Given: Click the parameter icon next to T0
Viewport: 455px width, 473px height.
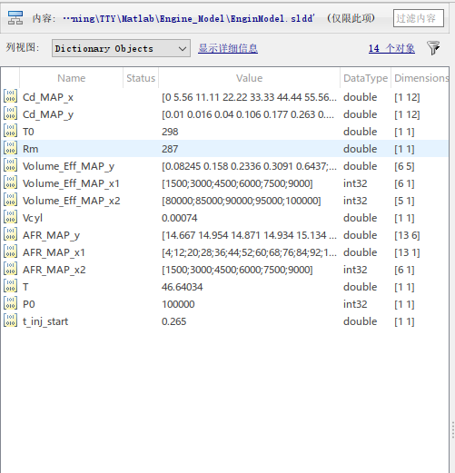Looking at the screenshot, I should (x=10, y=132).
